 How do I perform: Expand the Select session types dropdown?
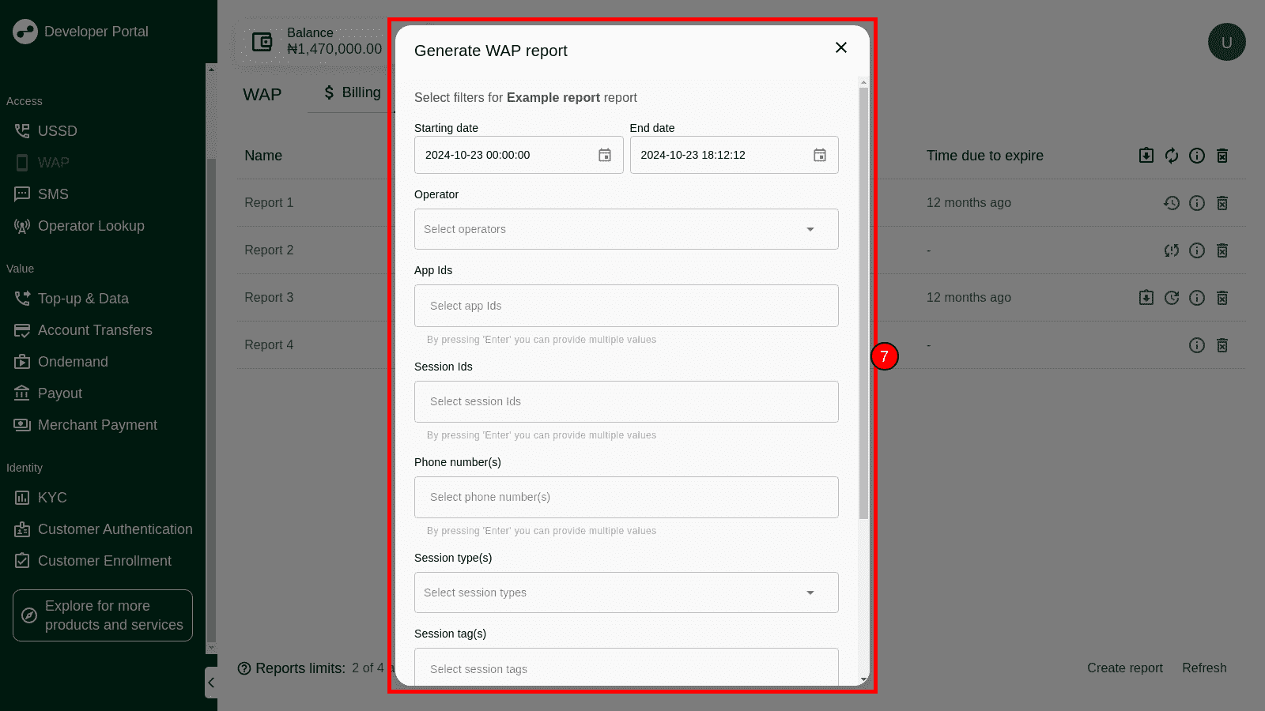810,592
